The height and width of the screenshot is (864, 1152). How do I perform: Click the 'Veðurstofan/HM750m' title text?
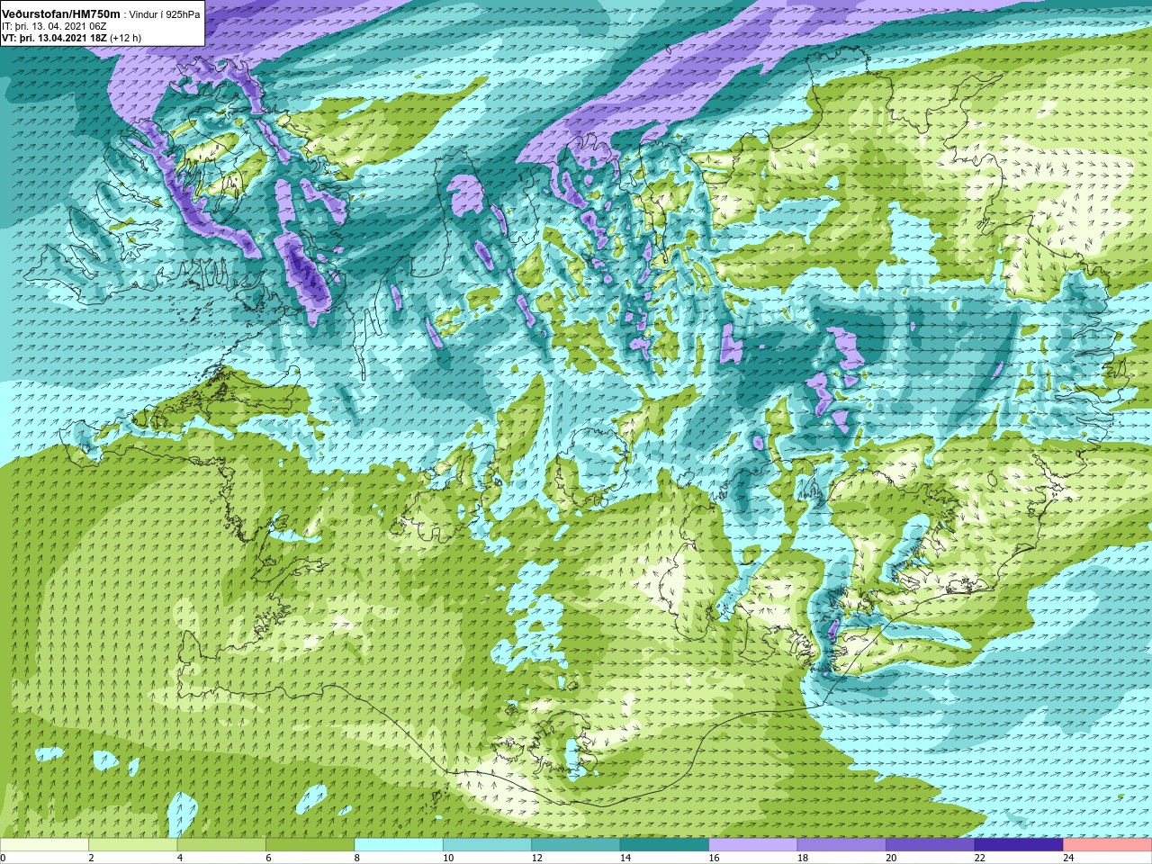(x=61, y=13)
